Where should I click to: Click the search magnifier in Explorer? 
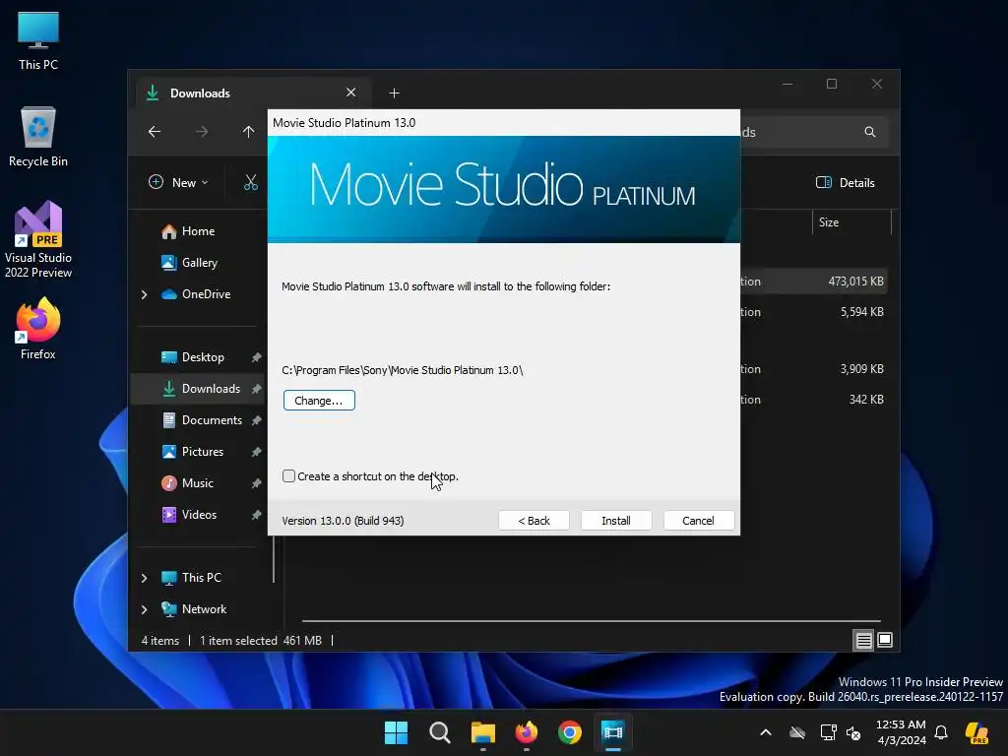coord(870,132)
